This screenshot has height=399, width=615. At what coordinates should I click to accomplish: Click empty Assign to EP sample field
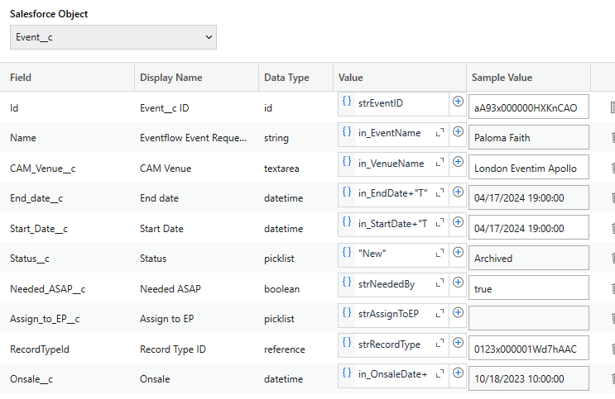click(529, 318)
